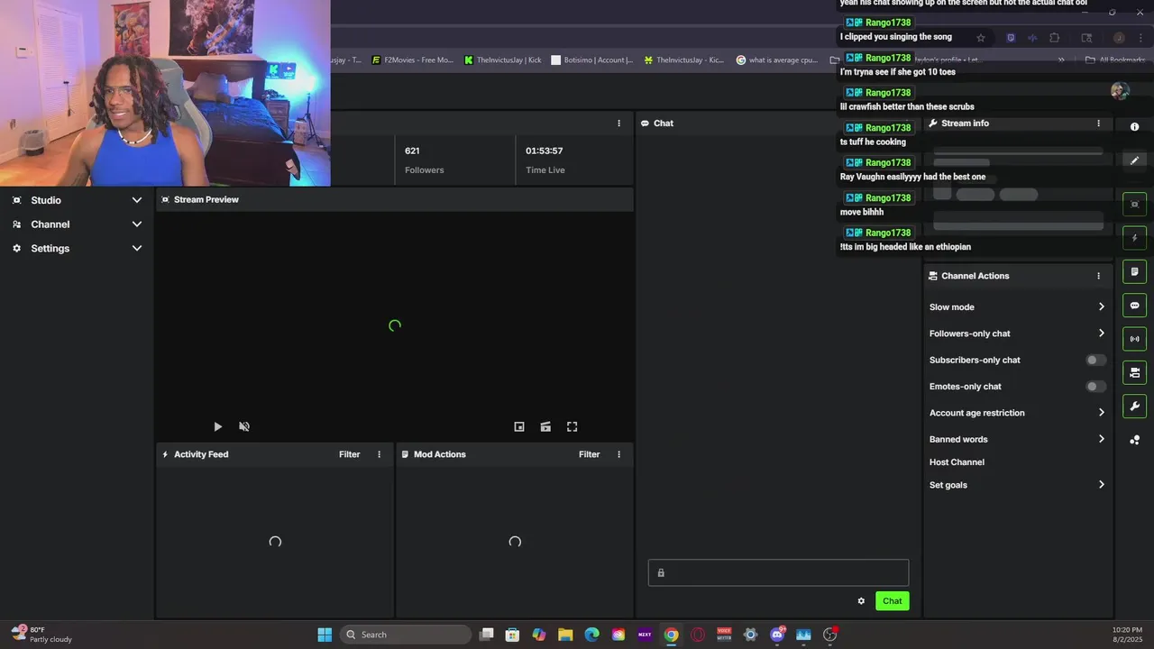Unmute the Stream Preview audio
The image size is (1154, 649).
[244, 427]
